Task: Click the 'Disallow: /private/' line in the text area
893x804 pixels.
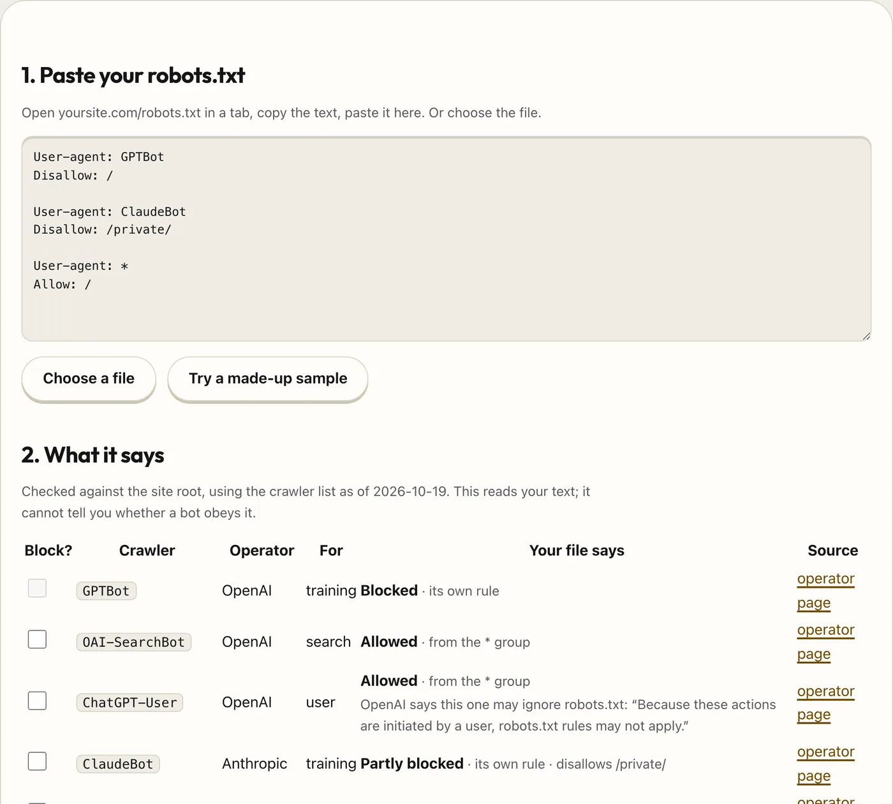Action: [x=103, y=230]
